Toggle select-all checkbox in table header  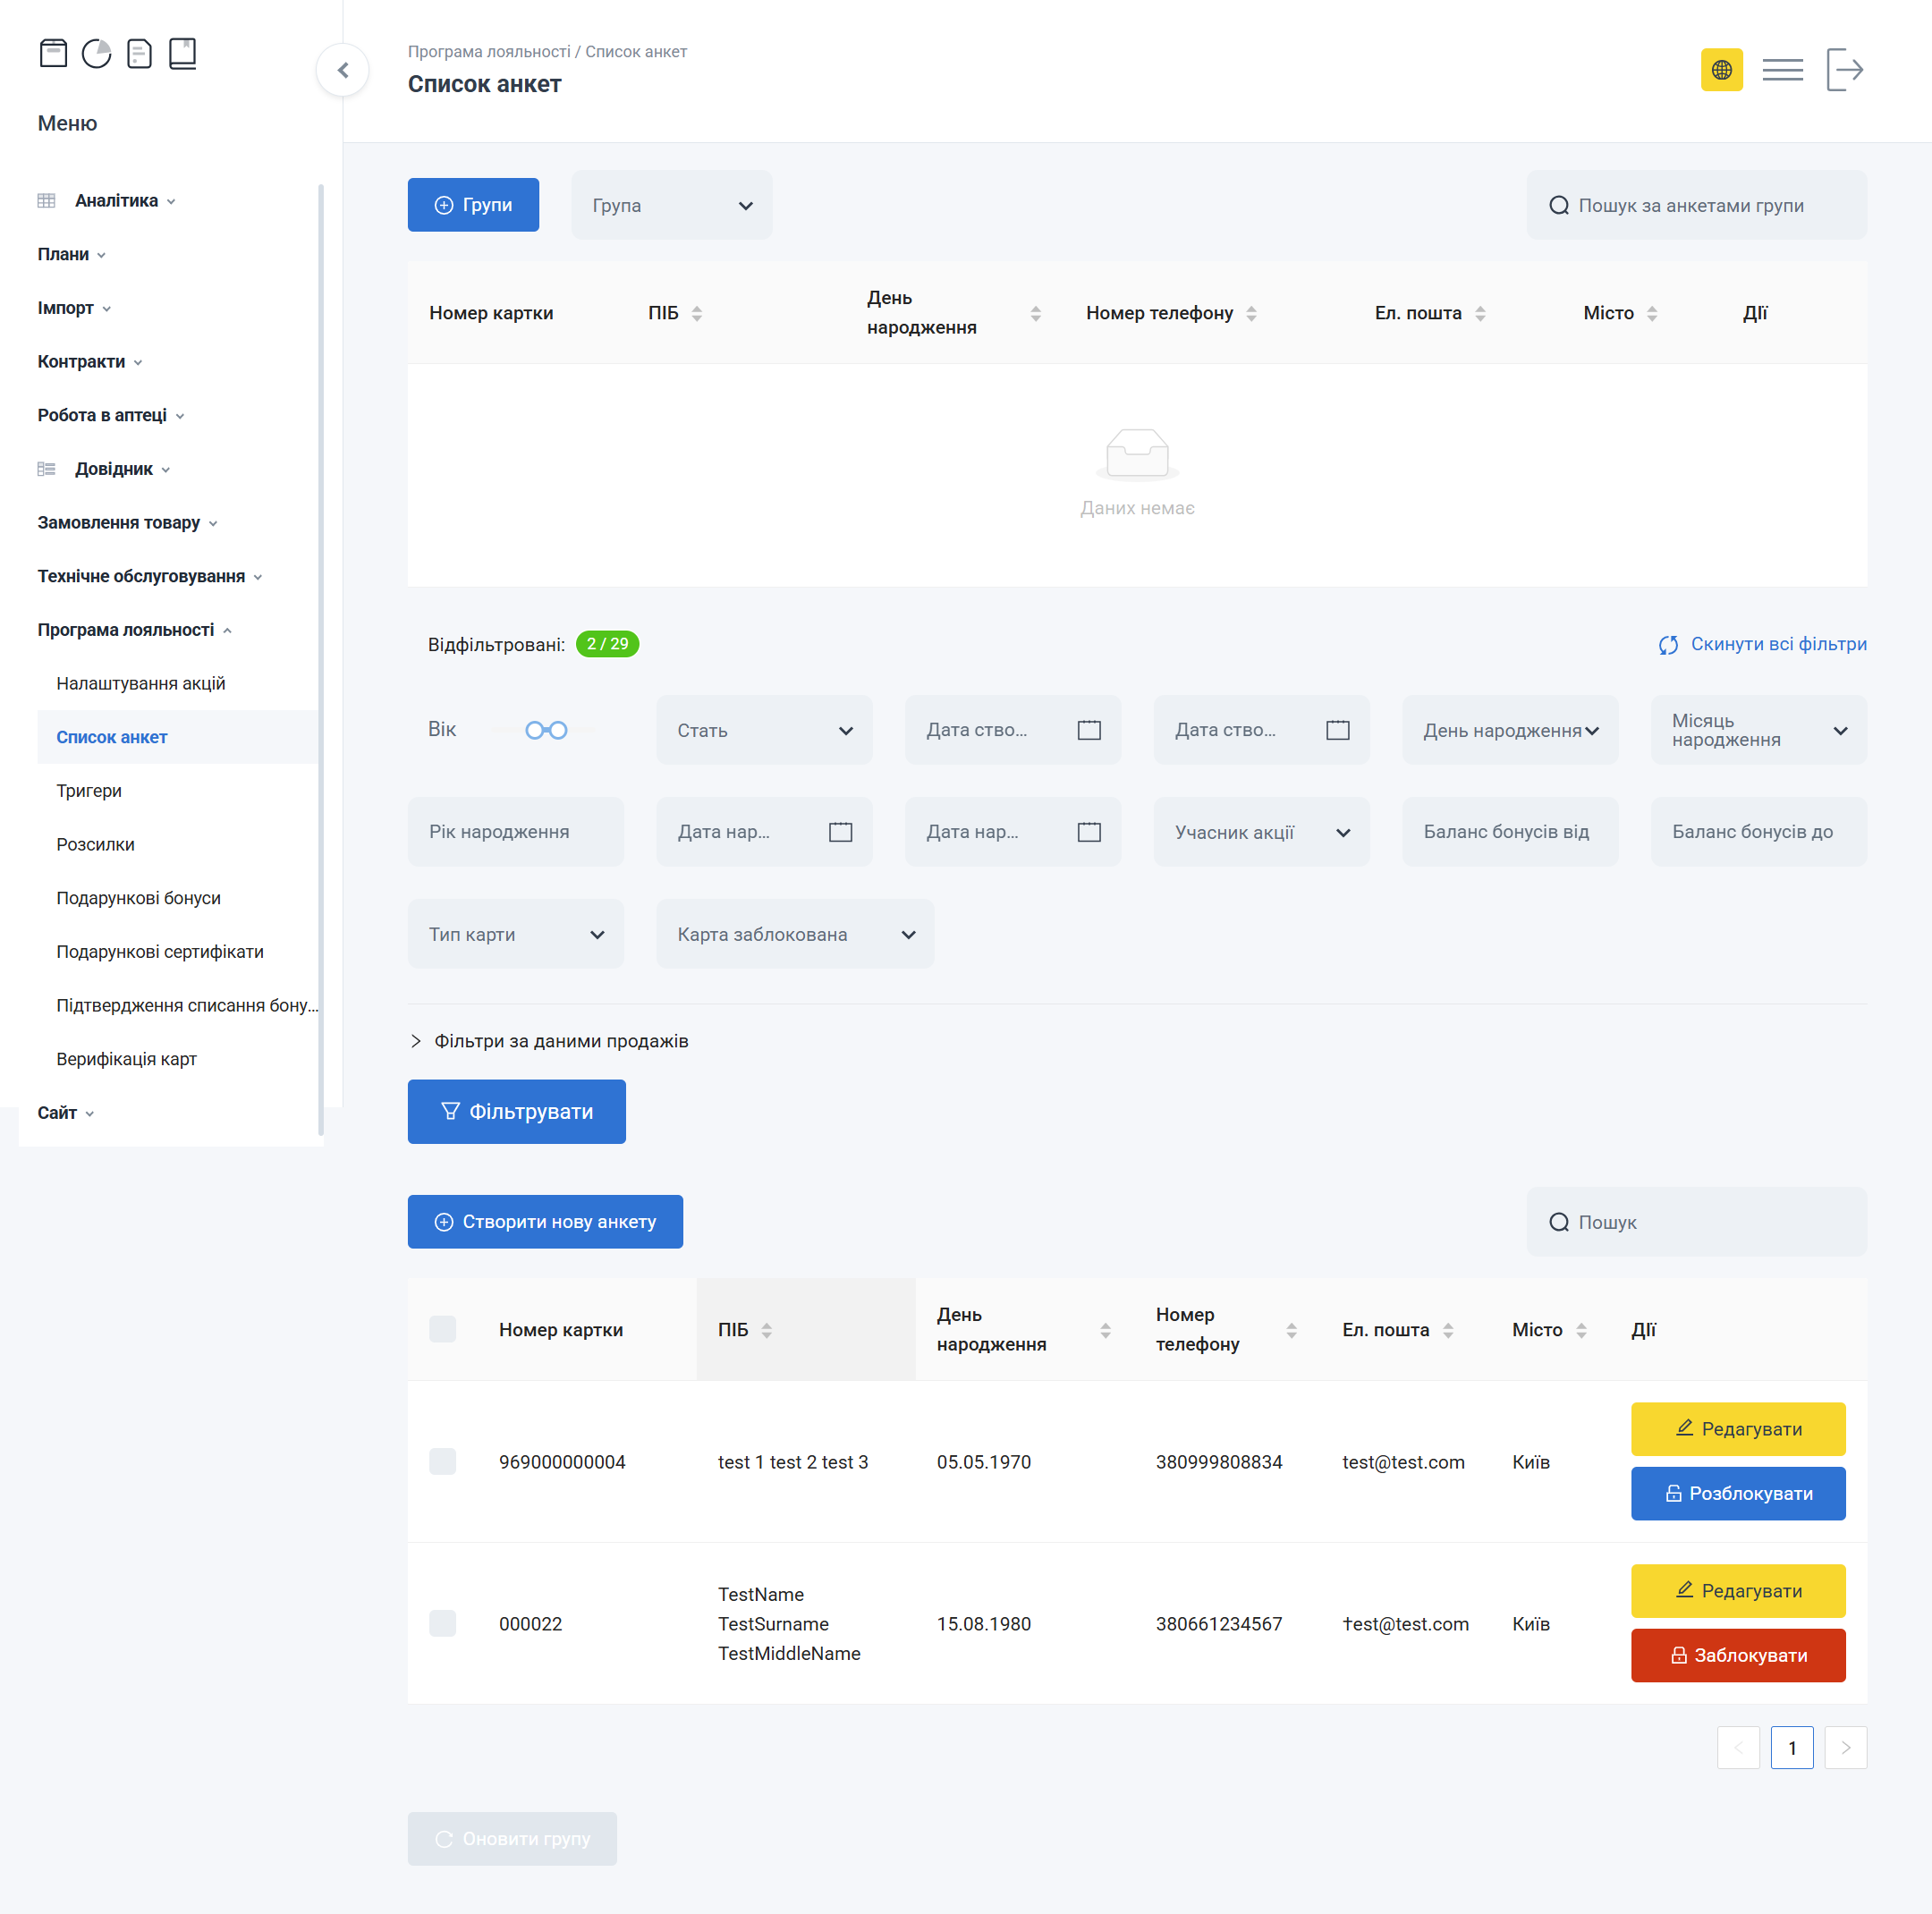coord(442,1329)
